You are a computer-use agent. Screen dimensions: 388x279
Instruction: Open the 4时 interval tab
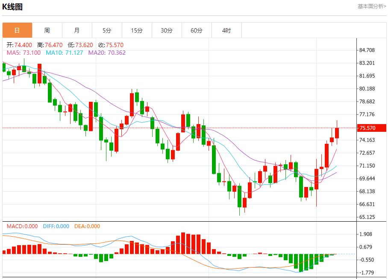coord(226,30)
